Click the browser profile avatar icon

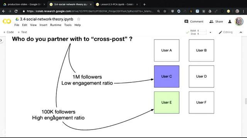coord(237,11)
